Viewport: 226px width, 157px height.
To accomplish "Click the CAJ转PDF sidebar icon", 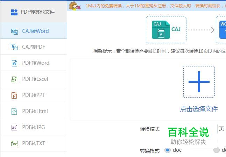I will click(x=14, y=47).
